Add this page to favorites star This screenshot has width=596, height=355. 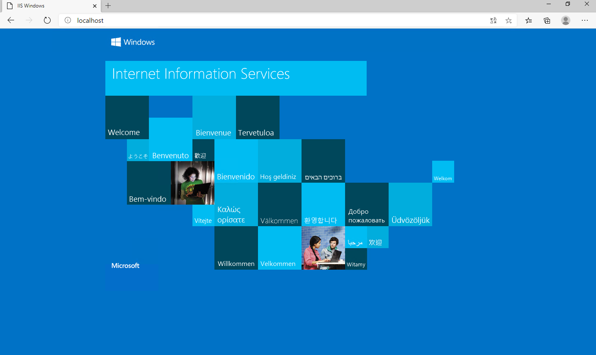508,20
